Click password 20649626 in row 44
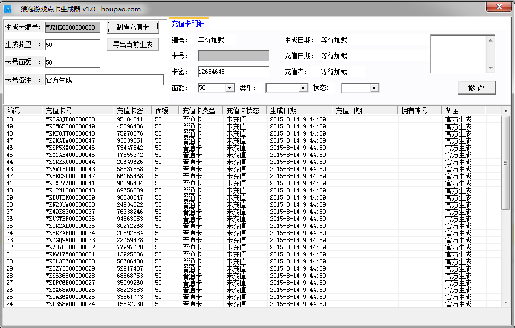This screenshot has height=328, width=515. pos(130,162)
